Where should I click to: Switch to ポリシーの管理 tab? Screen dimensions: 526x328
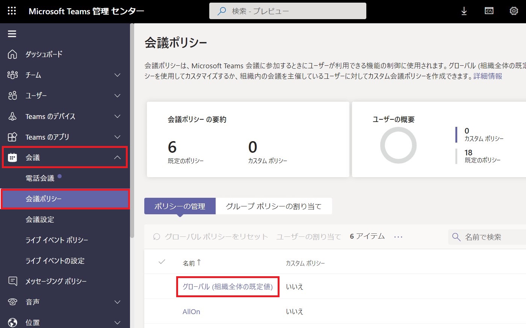tap(180, 206)
